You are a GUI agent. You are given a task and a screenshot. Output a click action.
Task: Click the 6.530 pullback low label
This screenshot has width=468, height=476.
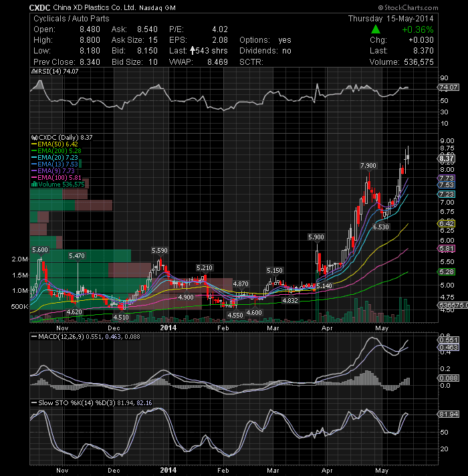pos(380,227)
